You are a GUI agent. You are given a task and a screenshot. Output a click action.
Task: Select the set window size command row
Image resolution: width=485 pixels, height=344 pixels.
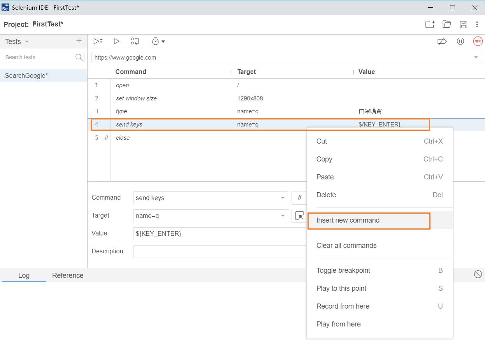click(x=286, y=98)
